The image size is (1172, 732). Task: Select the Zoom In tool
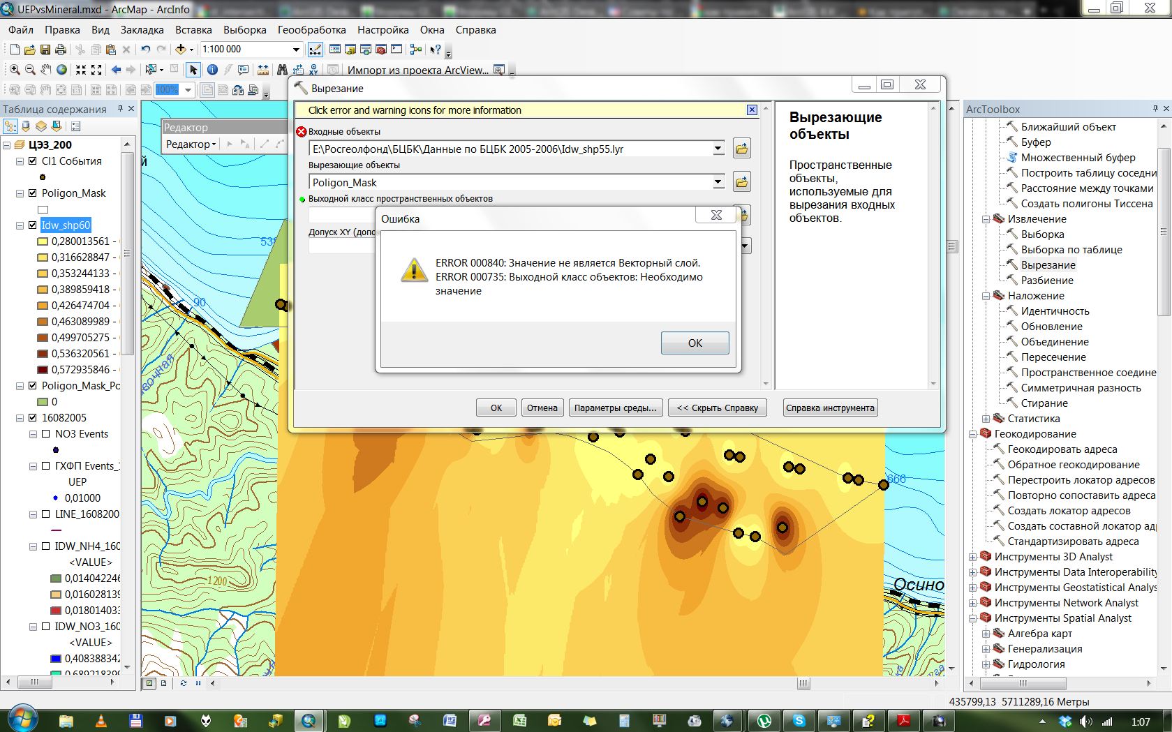[14, 70]
